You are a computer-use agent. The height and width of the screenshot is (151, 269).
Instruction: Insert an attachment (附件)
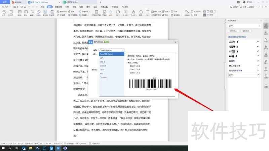click(165, 15)
